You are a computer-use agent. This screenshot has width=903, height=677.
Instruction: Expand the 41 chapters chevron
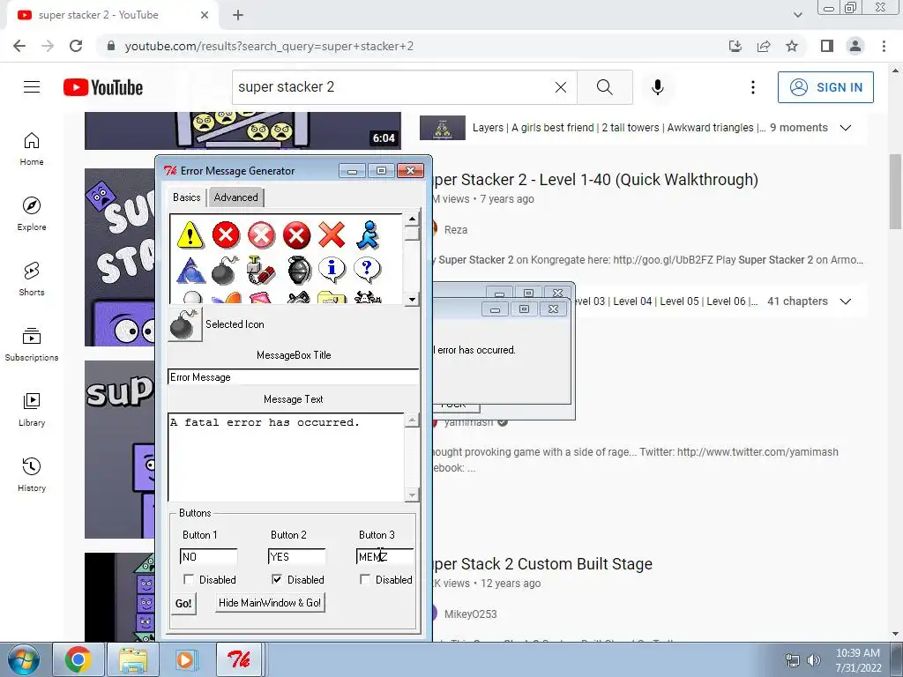click(846, 301)
